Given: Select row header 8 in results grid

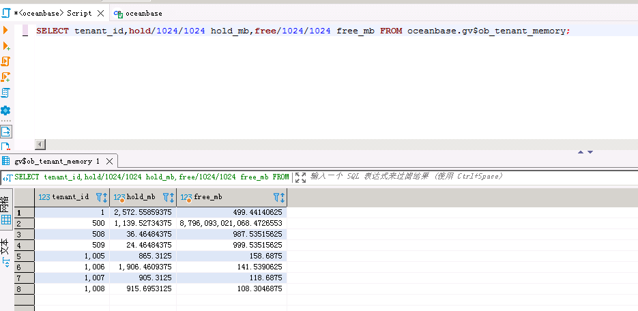Looking at the screenshot, I should coord(25,288).
